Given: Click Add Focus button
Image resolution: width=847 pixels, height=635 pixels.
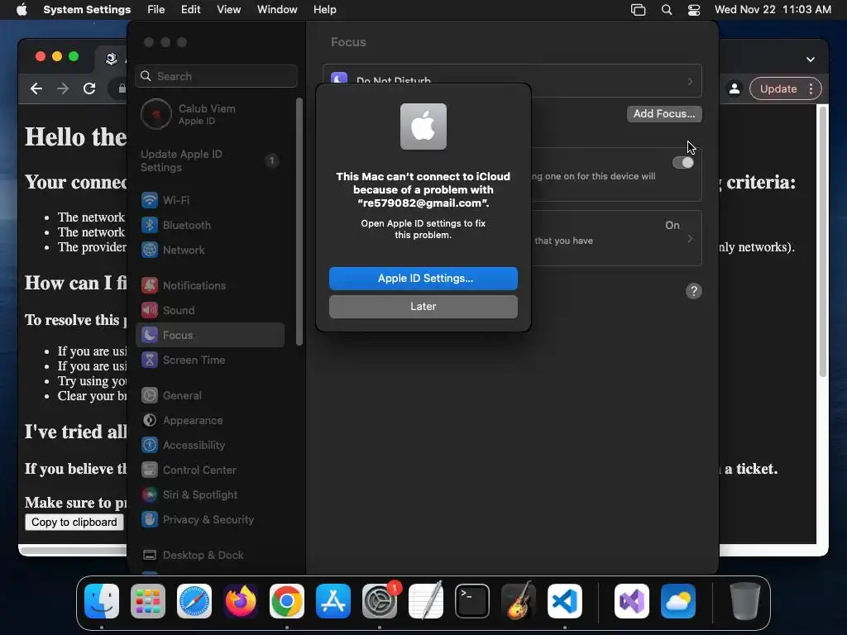Looking at the screenshot, I should 664,113.
